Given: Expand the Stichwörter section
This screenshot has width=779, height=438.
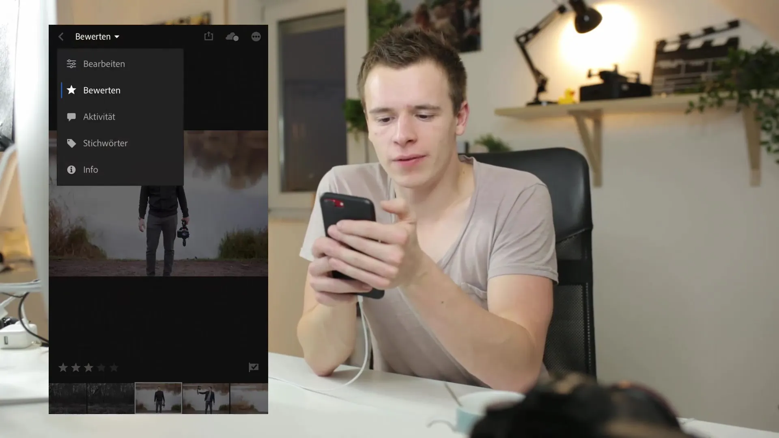Looking at the screenshot, I should pos(105,143).
